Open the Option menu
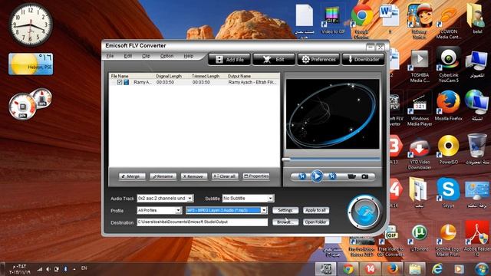Screen dimensions: 491x276 click(x=166, y=56)
